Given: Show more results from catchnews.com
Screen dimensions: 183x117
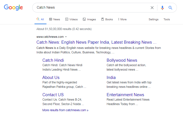Looking at the screenshot, I should [x=65, y=110].
